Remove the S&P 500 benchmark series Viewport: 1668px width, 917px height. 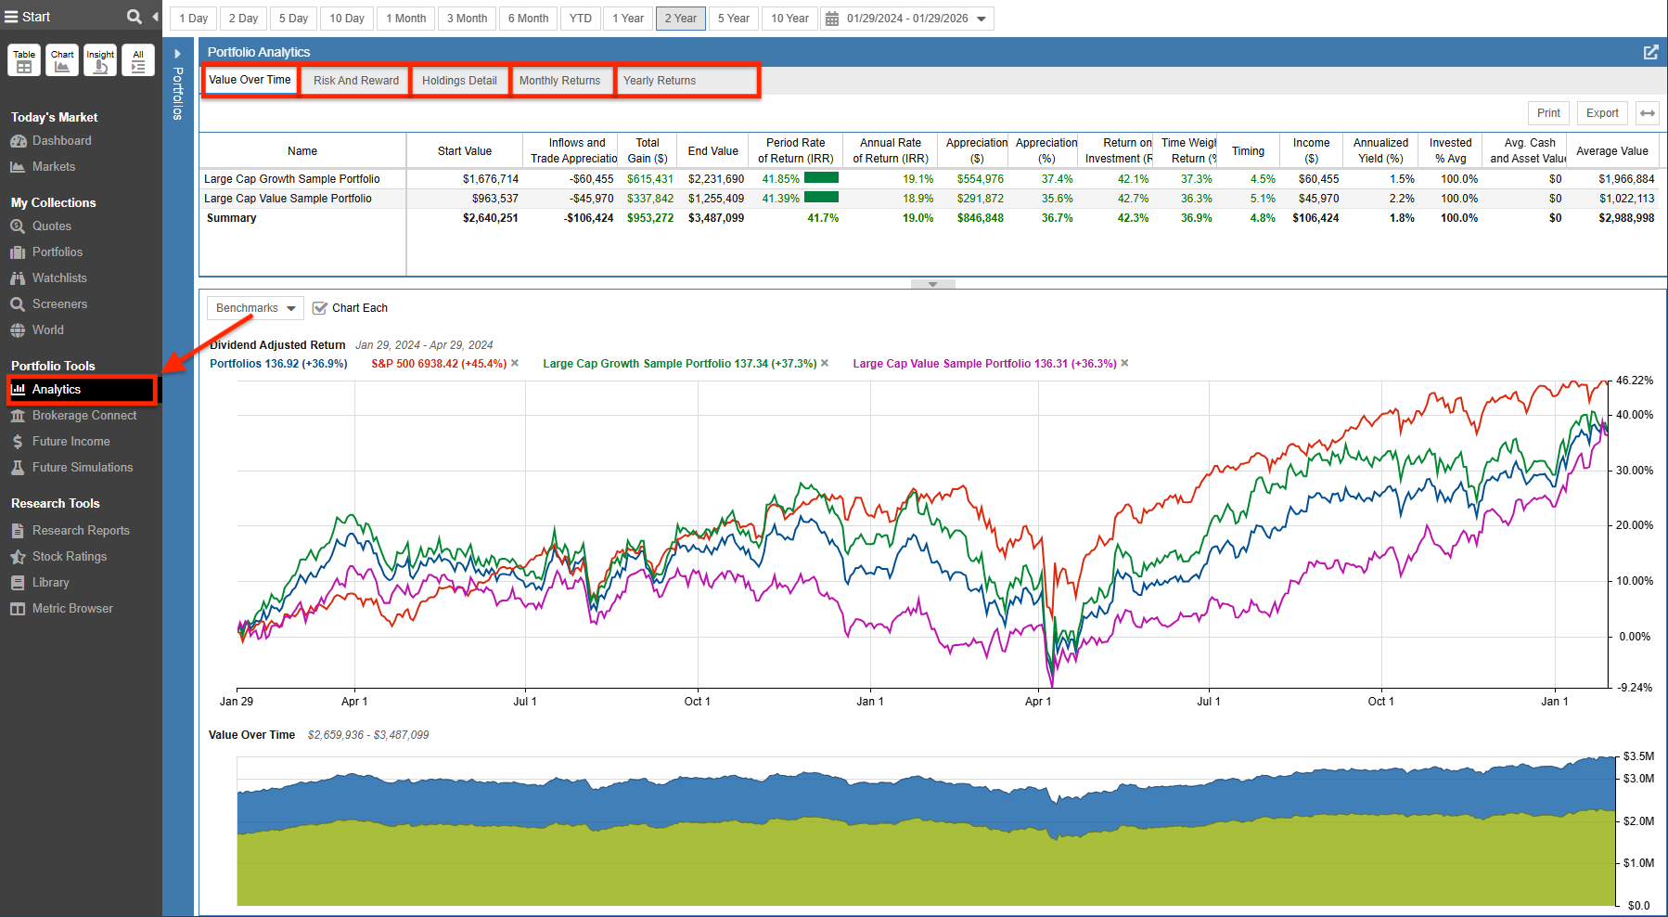point(515,363)
